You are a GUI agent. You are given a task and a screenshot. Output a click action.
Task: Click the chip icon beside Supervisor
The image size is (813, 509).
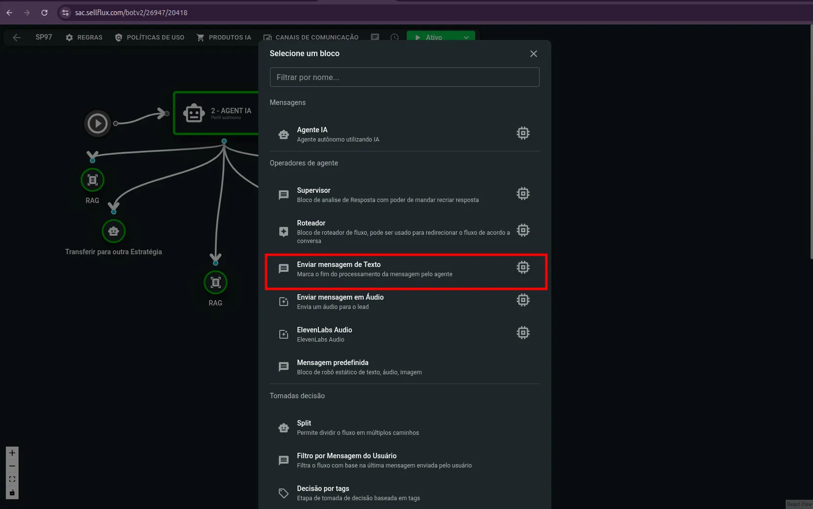tap(523, 194)
